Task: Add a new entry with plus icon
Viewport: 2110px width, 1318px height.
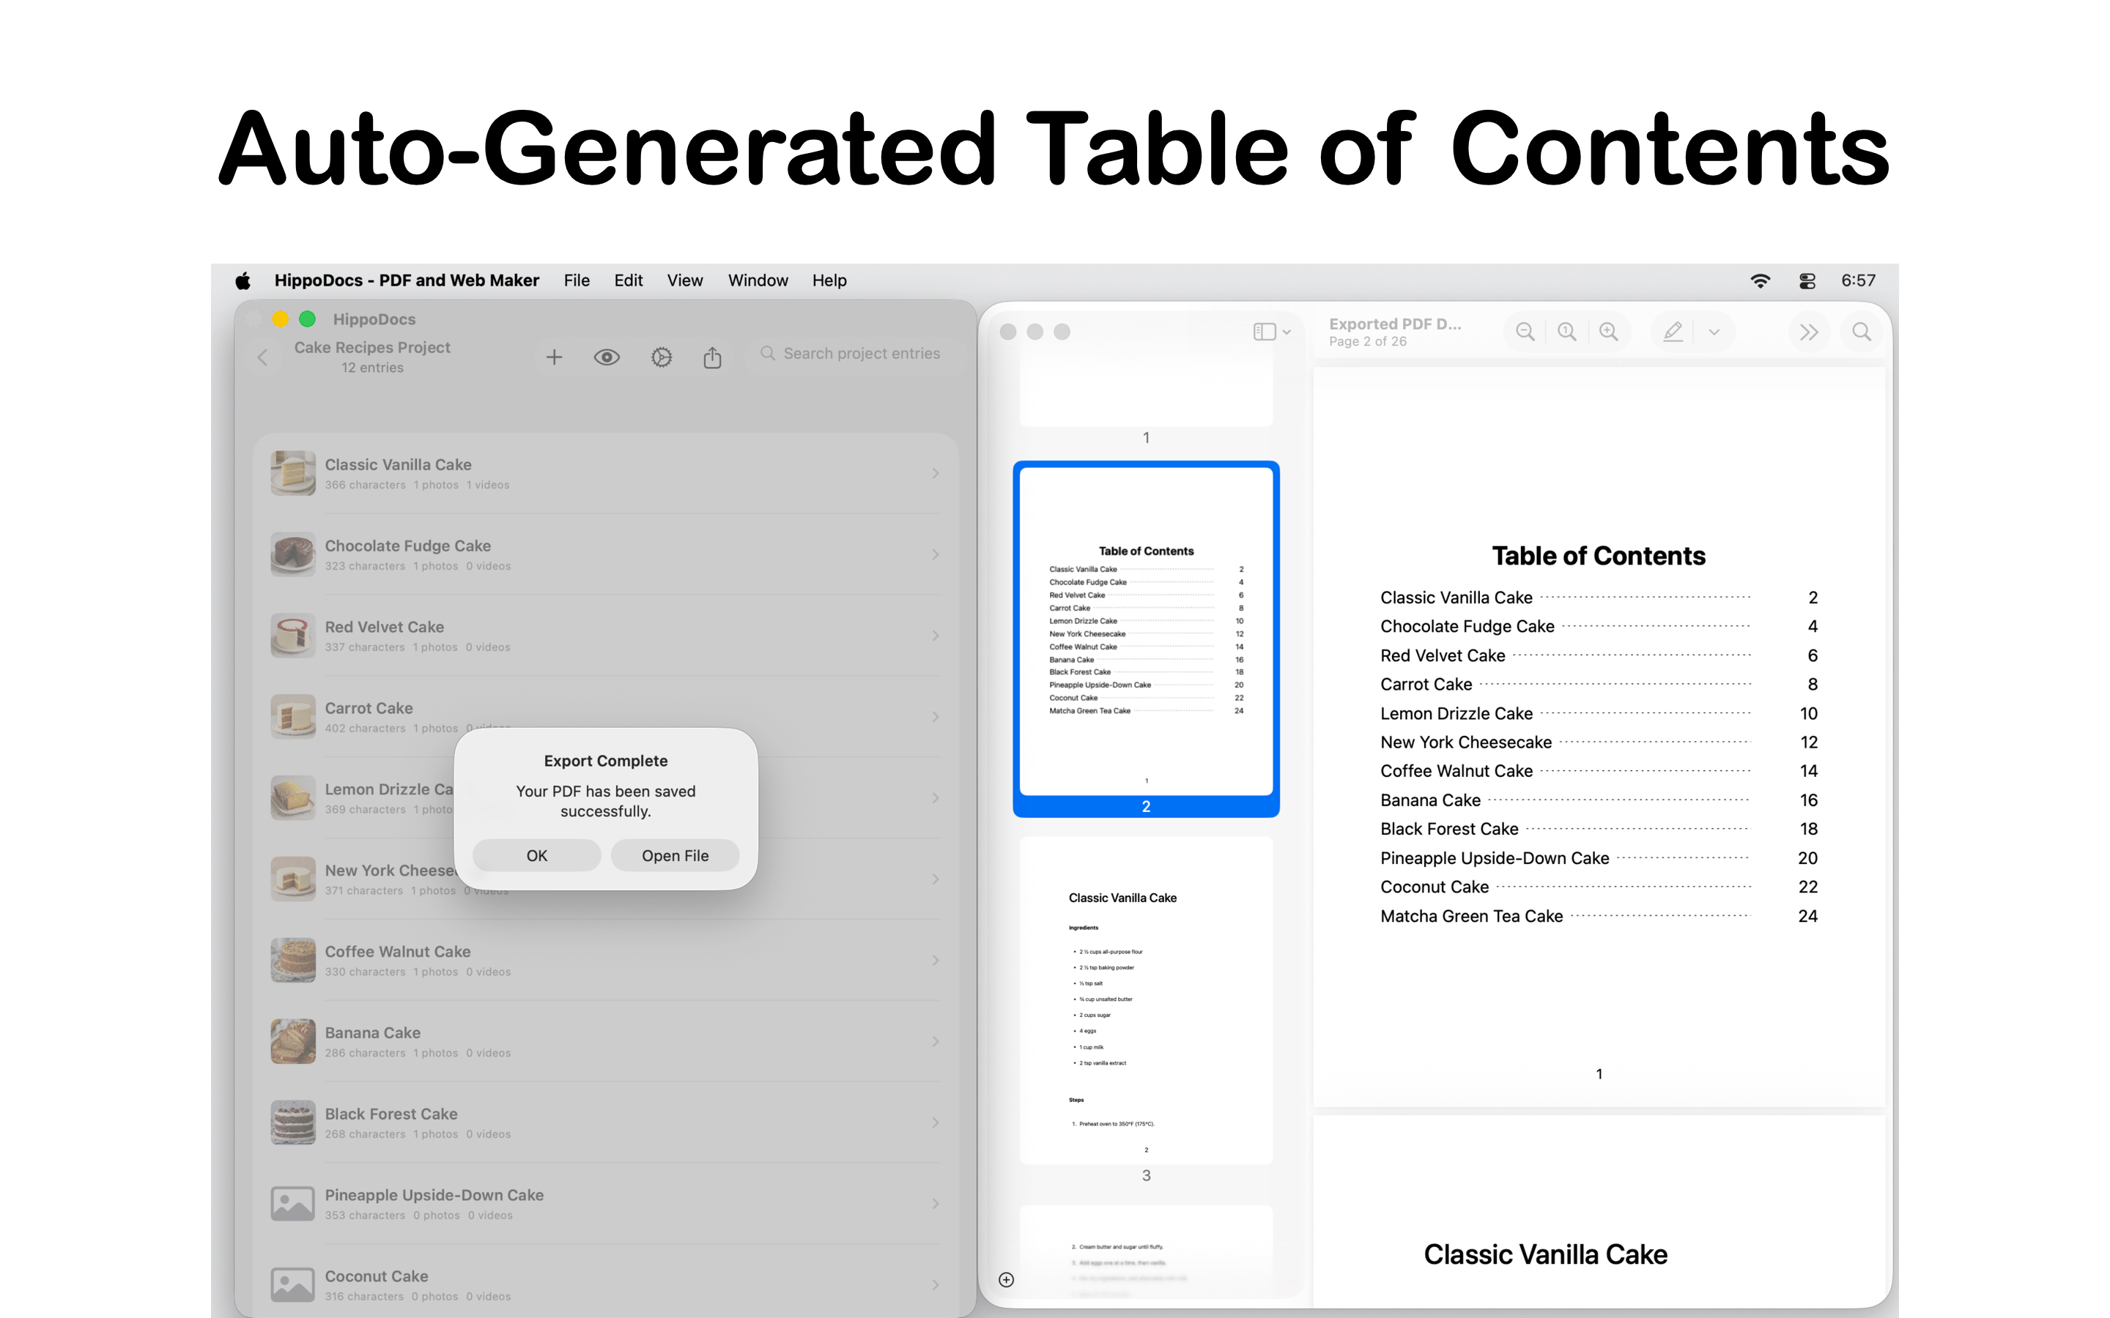Action: click(x=554, y=357)
